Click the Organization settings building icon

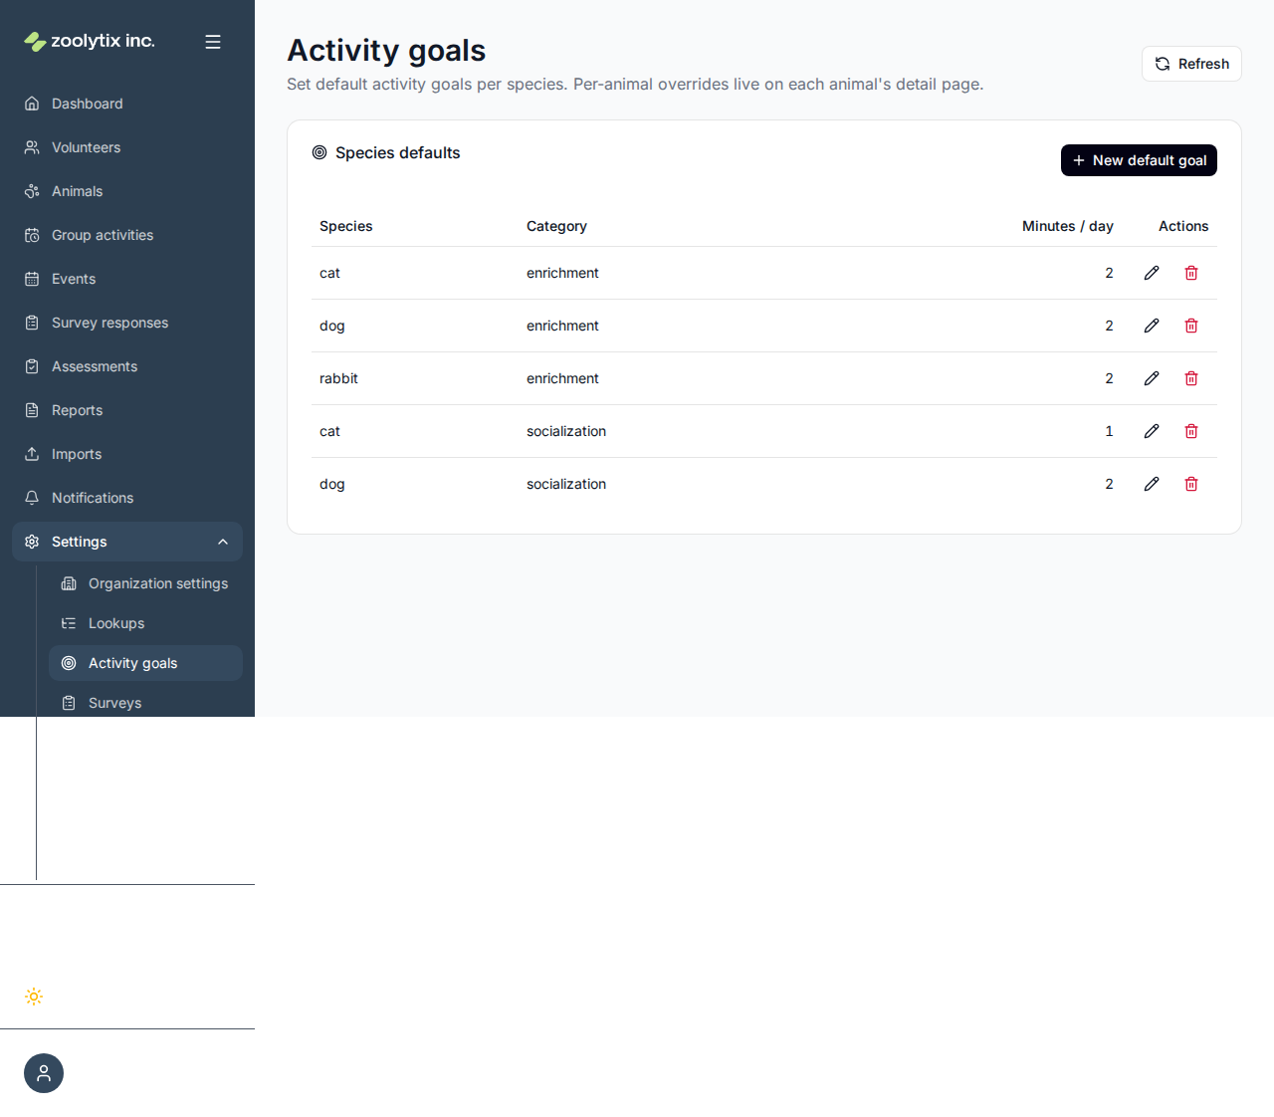69,583
